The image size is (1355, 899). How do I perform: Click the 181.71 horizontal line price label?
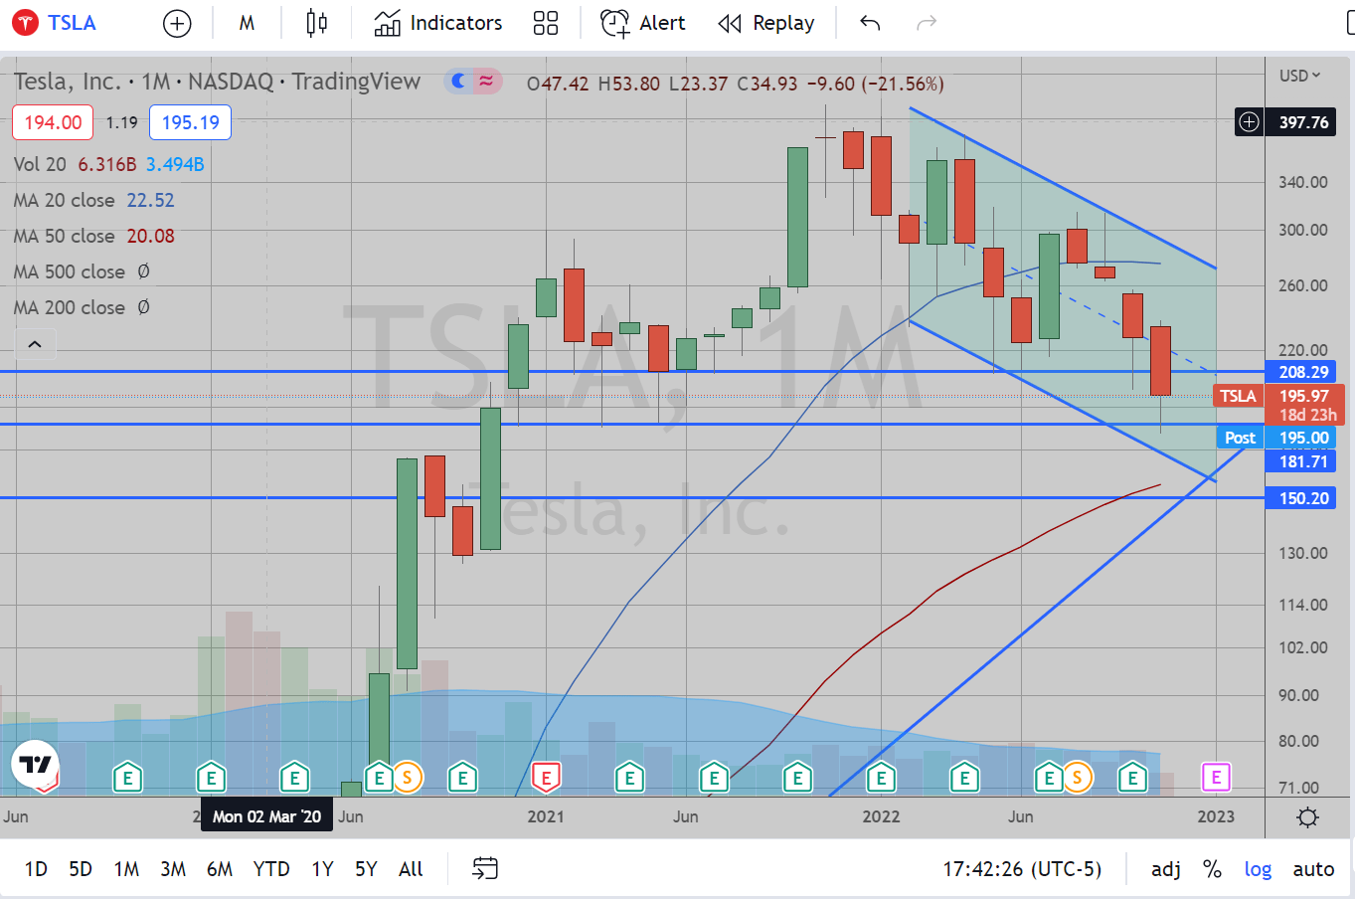tap(1300, 461)
